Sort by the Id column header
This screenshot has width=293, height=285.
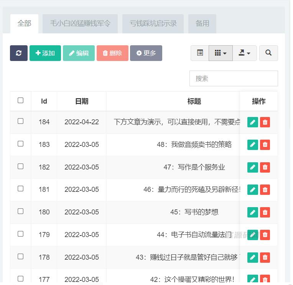(44, 101)
